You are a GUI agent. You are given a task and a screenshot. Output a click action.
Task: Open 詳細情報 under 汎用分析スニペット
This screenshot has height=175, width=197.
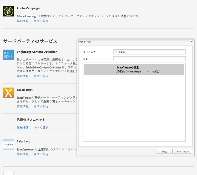click(x=23, y=128)
